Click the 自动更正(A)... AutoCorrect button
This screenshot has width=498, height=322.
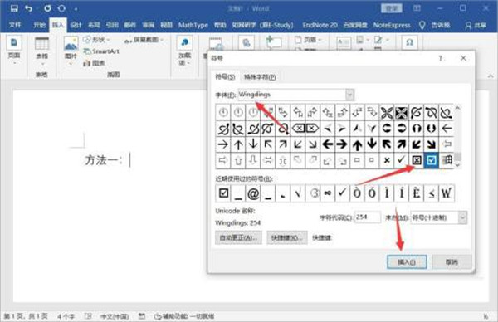point(238,237)
